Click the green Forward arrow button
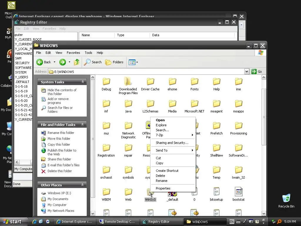The image size is (301, 226). point(63,62)
